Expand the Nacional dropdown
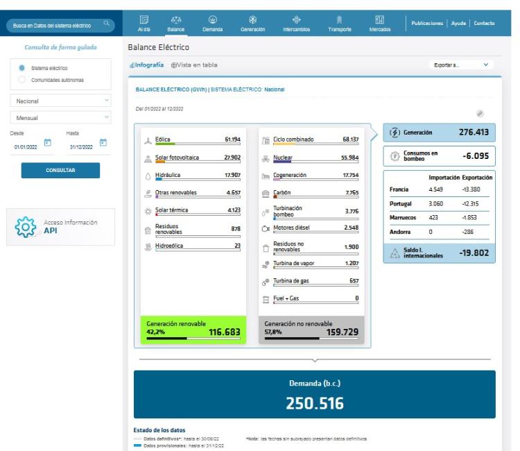Image resolution: width=520 pixels, height=451 pixels. (x=60, y=101)
